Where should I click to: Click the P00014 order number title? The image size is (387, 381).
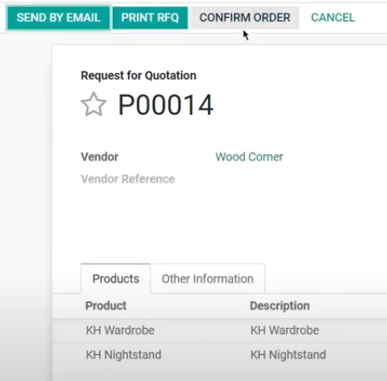click(166, 105)
